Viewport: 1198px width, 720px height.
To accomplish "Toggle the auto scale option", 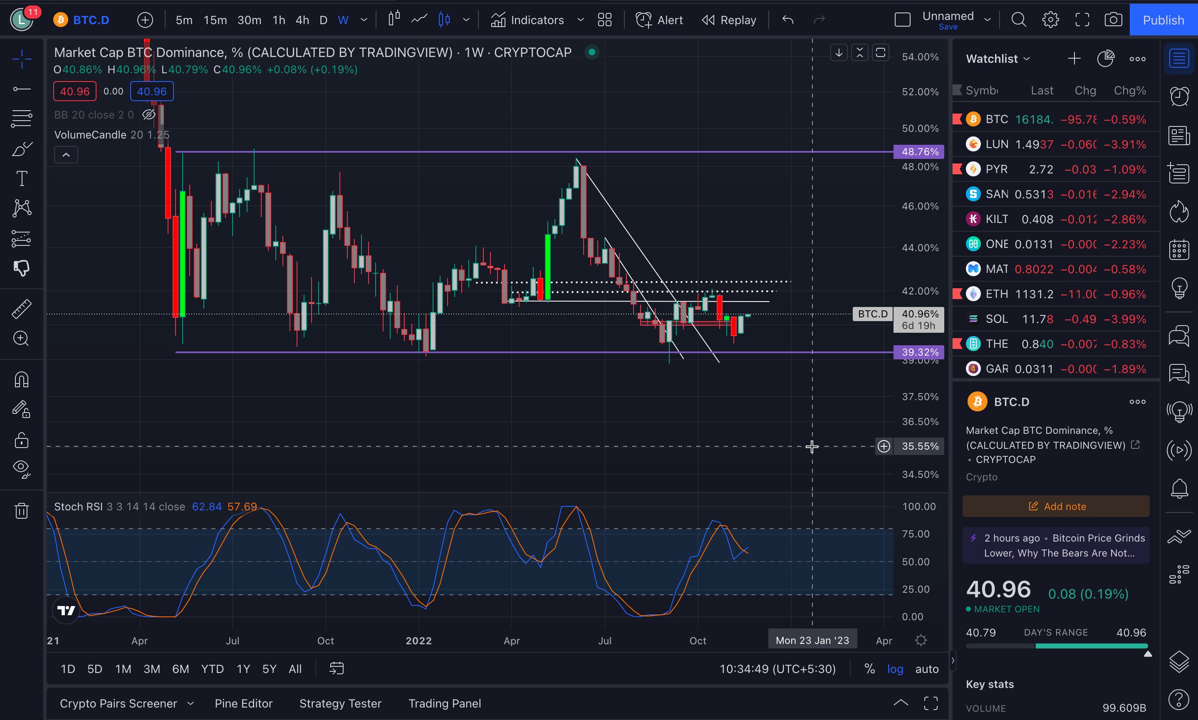I will point(926,668).
